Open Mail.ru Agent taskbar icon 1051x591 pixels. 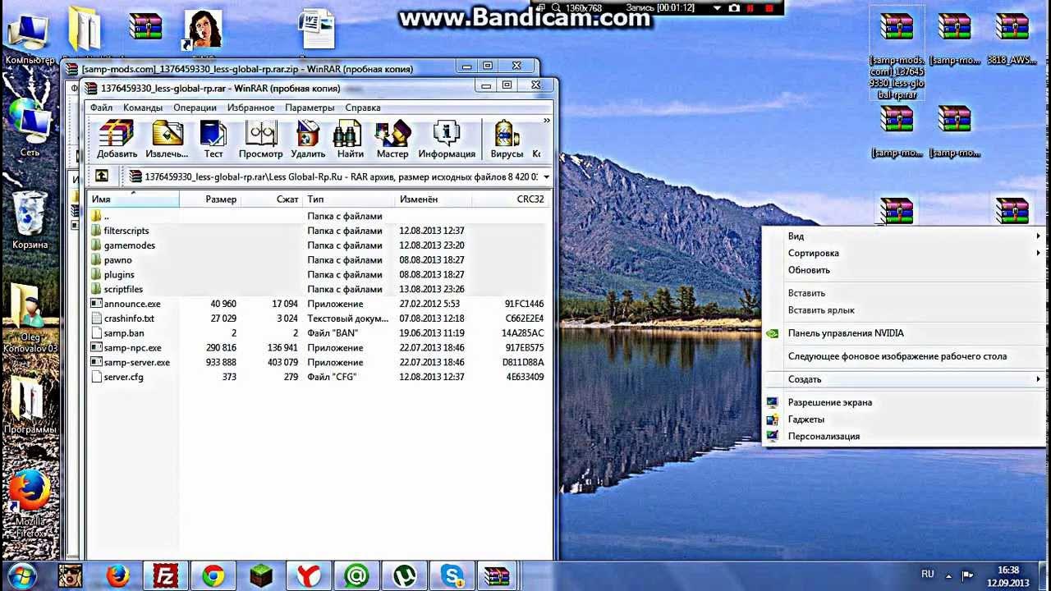pos(356,576)
